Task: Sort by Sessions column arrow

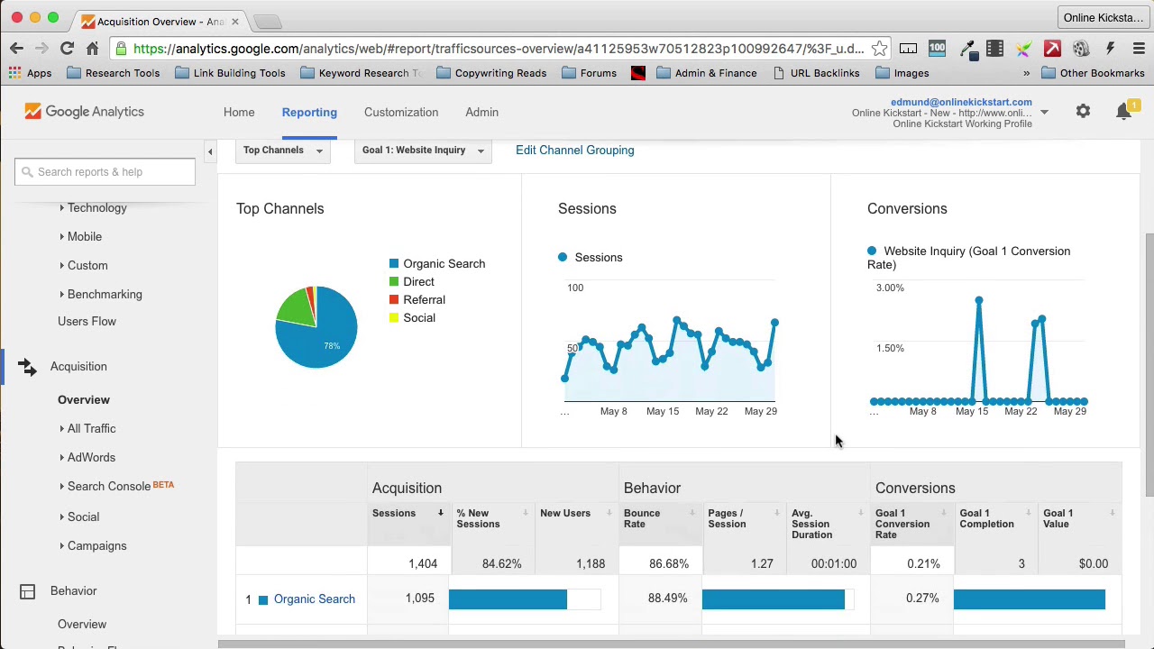Action: coord(440,514)
